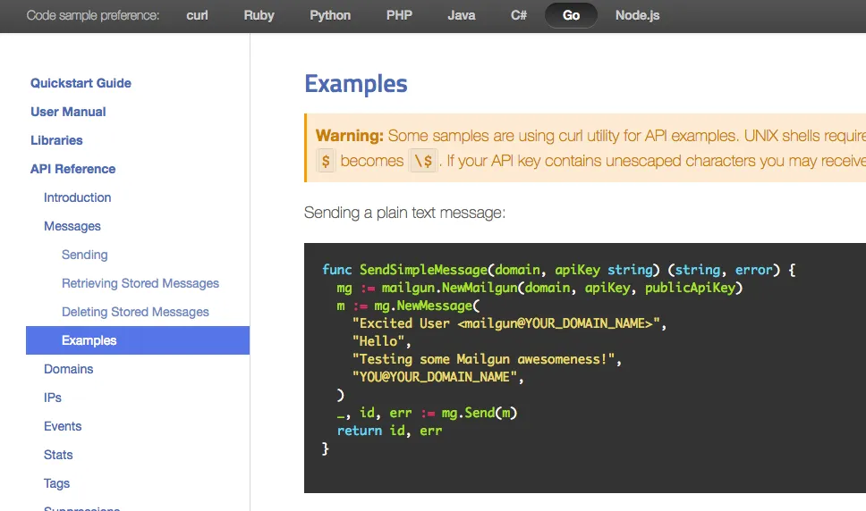The width and height of the screenshot is (866, 511).
Task: Click SendSimpleMessage function name in code
Action: 424,270
